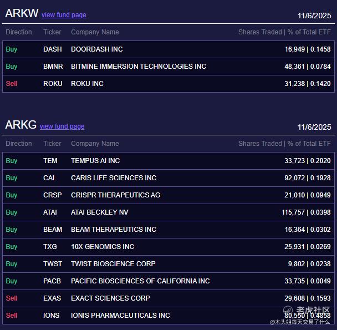This screenshot has width=337, height=330.
Task: Click the BMNR ticker cell
Action: (x=53, y=67)
